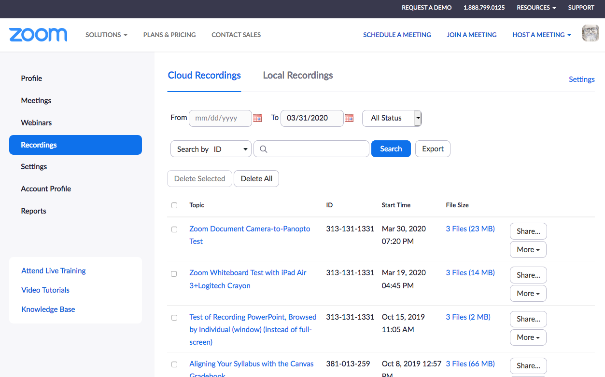Screen dimensions: 605x377
Task: Open More menu for PowerPoint recording
Action: click(528, 337)
